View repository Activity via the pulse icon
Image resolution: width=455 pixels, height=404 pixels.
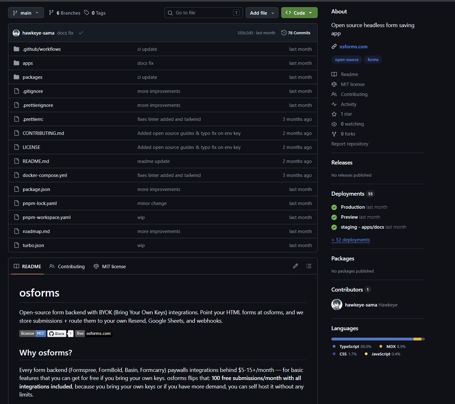click(334, 104)
